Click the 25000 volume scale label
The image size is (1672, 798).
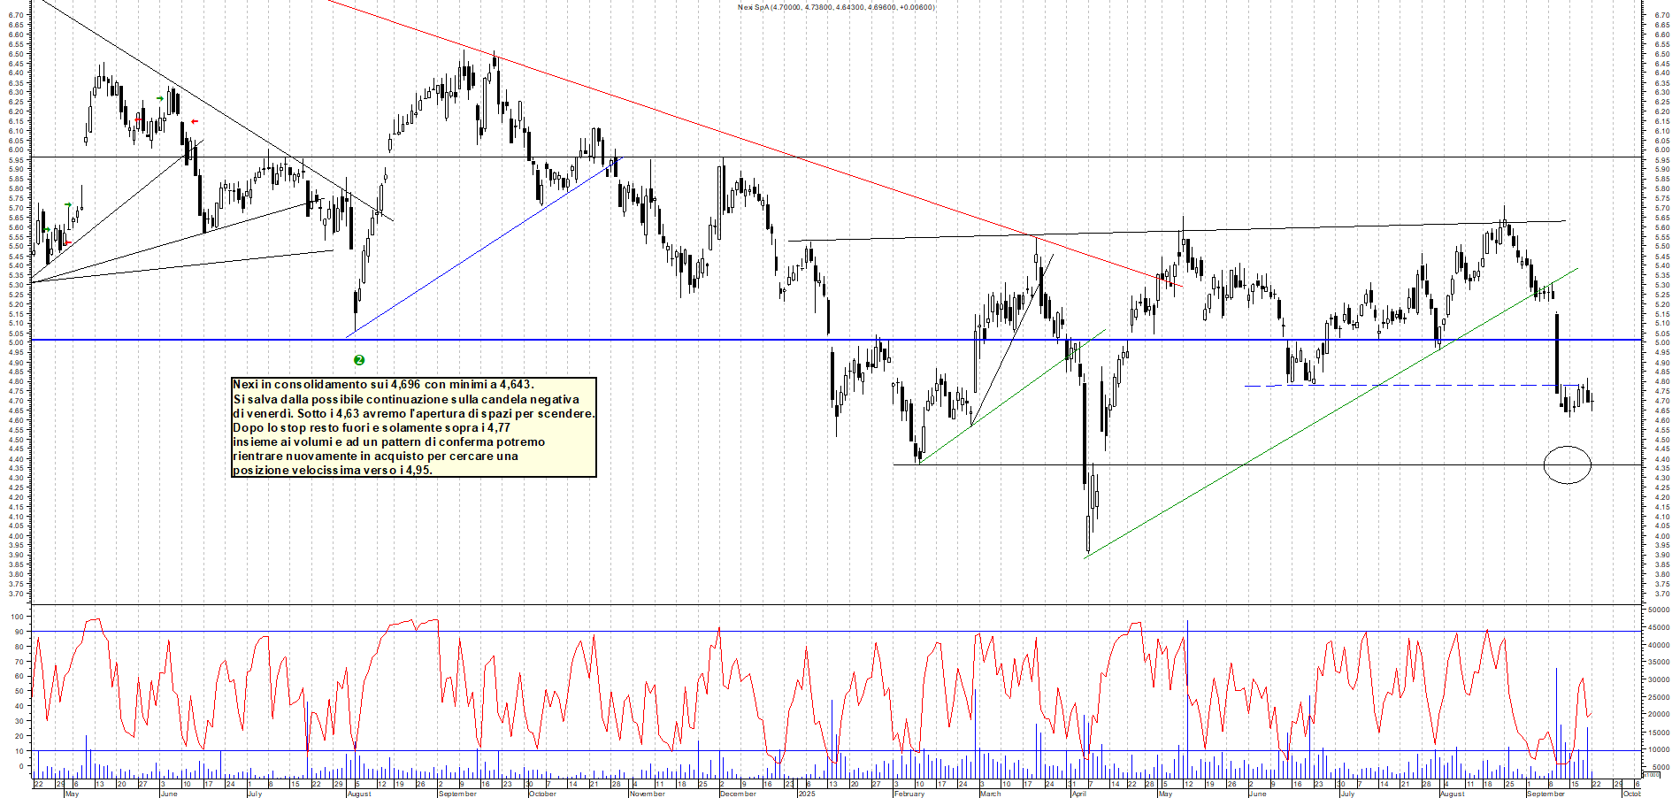1658,696
